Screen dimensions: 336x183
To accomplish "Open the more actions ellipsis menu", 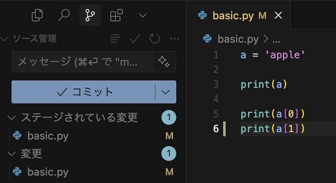I will [x=175, y=39].
